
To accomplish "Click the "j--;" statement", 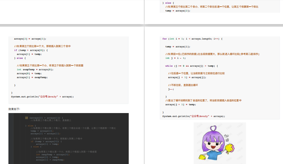I will click(x=171, y=89).
